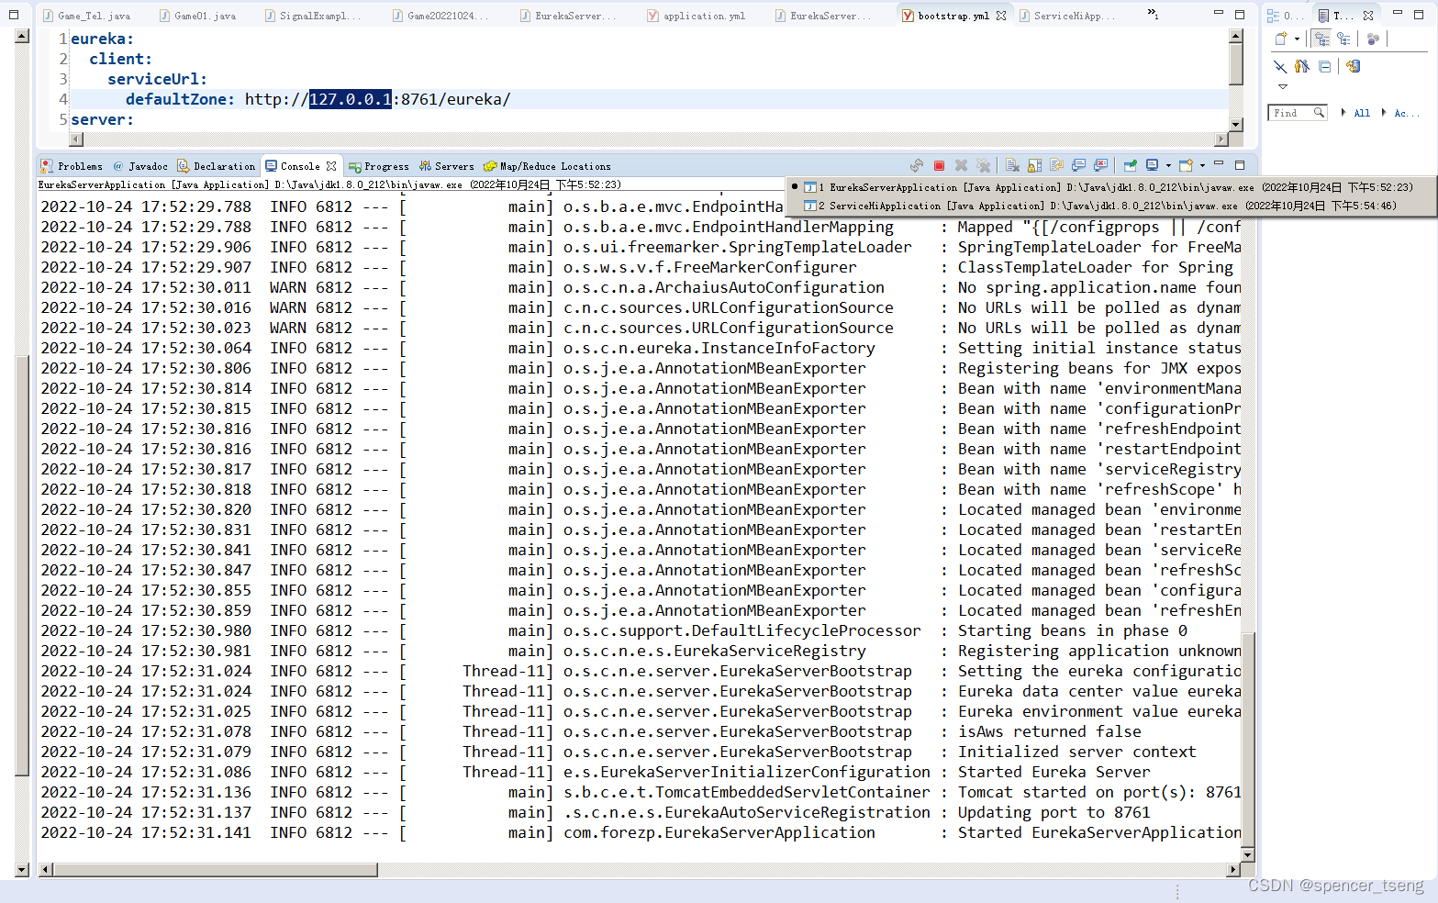Open the Open Console dropdown arrow
Screen dimensions: 1438x903
pyautogui.click(x=1202, y=165)
